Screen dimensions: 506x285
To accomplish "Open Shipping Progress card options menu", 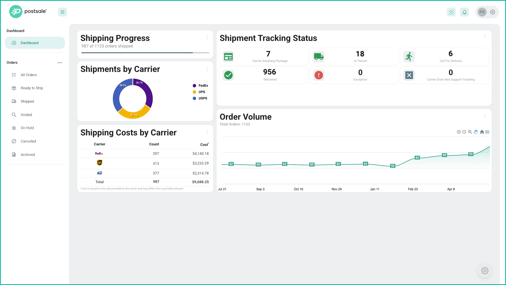I will [207, 38].
